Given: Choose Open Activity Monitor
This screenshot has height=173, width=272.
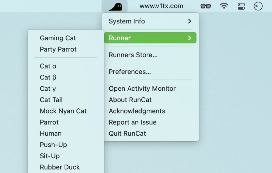Looking at the screenshot, I should (150, 88).
